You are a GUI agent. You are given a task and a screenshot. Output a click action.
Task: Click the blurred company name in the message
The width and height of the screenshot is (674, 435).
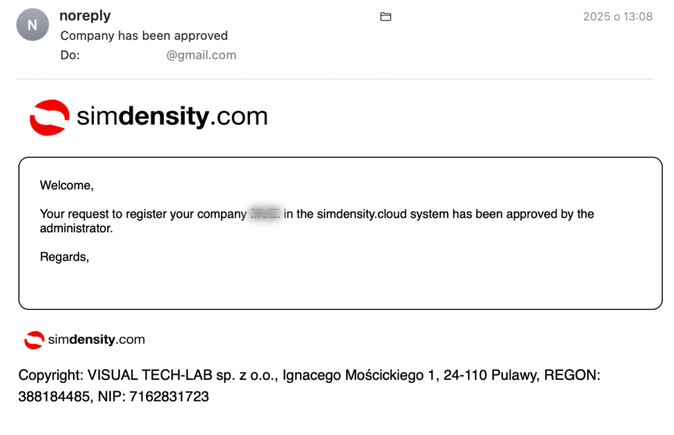coord(265,214)
